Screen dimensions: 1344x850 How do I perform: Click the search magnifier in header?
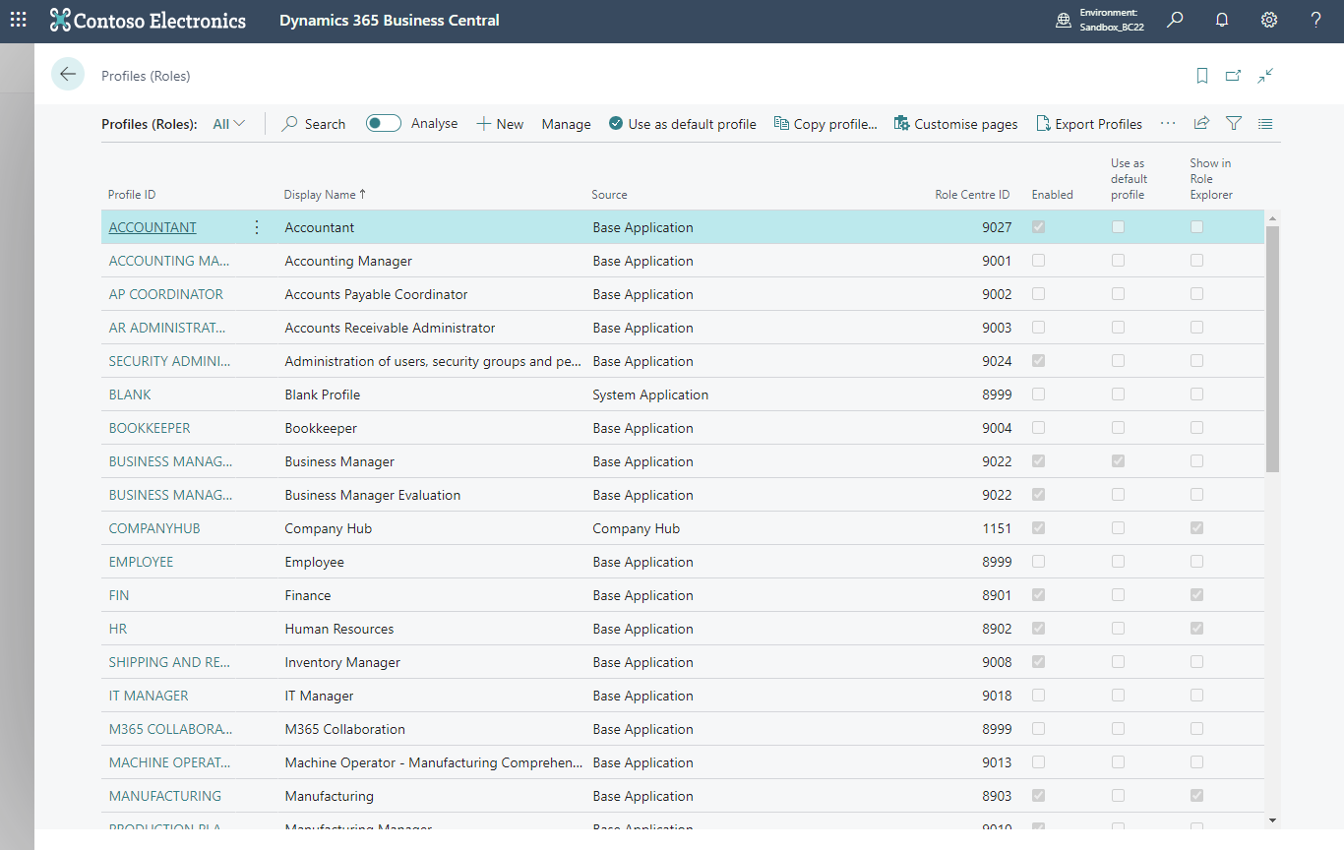tap(1175, 20)
